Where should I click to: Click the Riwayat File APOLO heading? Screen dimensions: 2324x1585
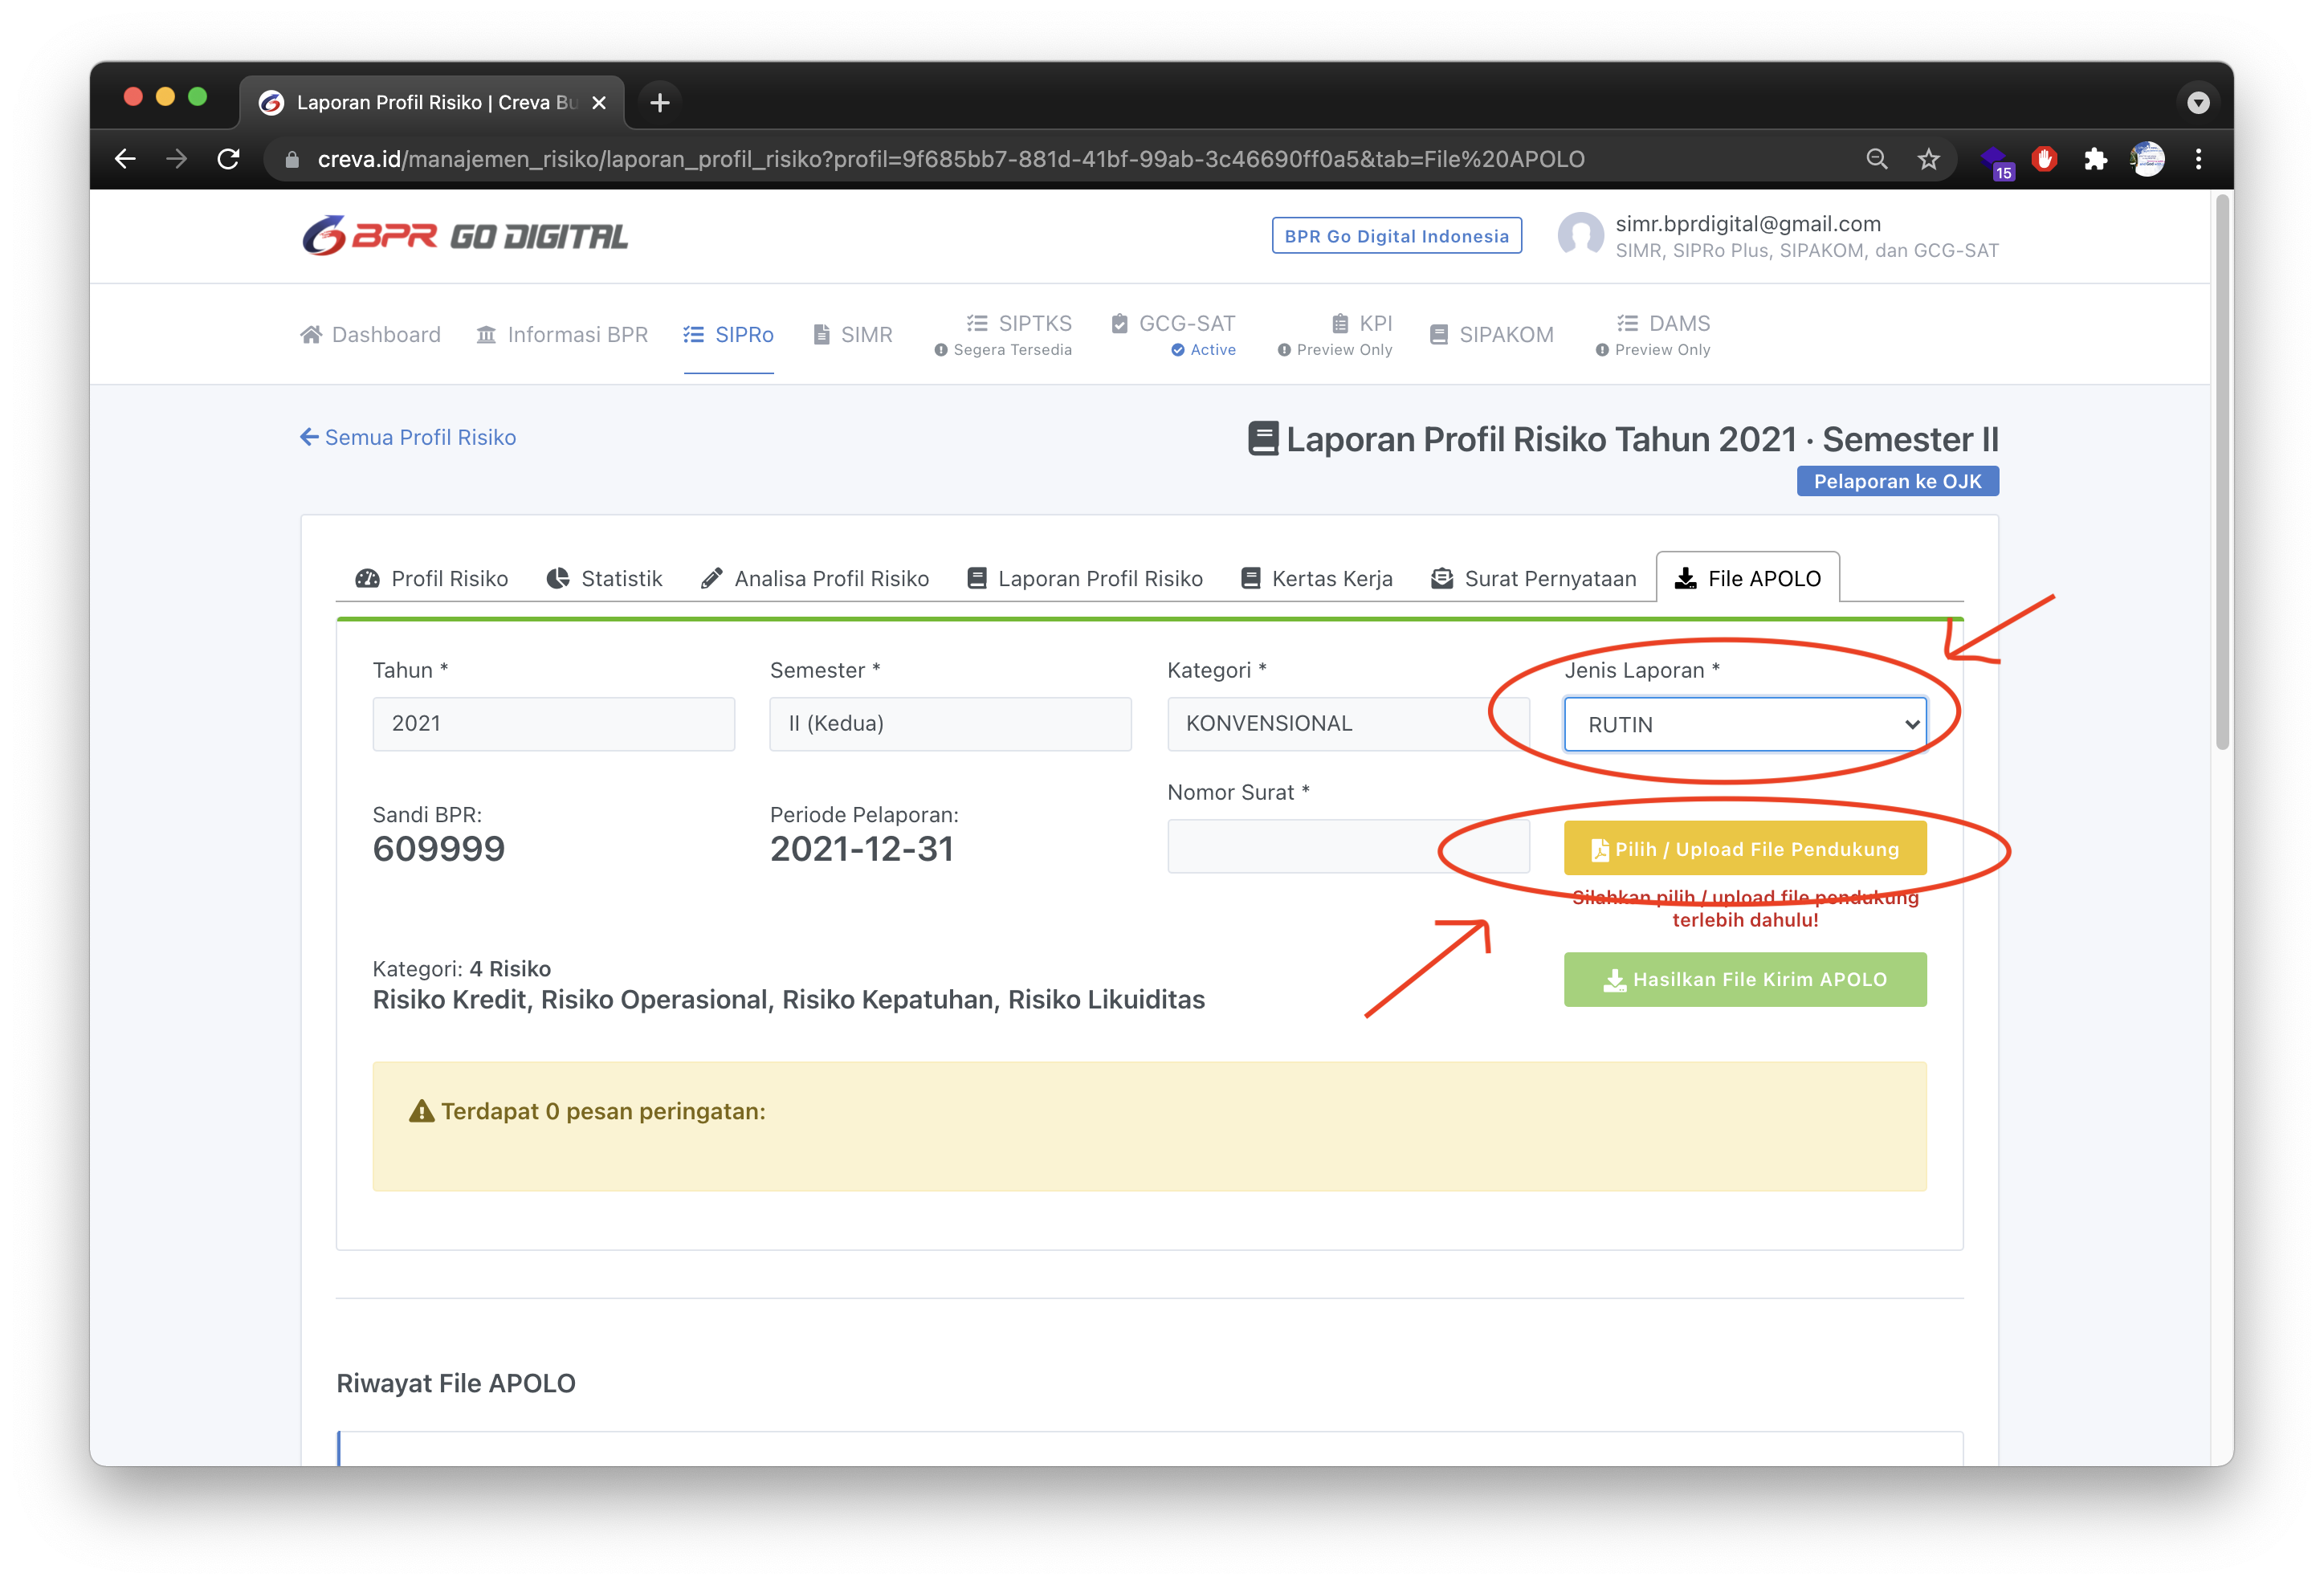tap(456, 1383)
